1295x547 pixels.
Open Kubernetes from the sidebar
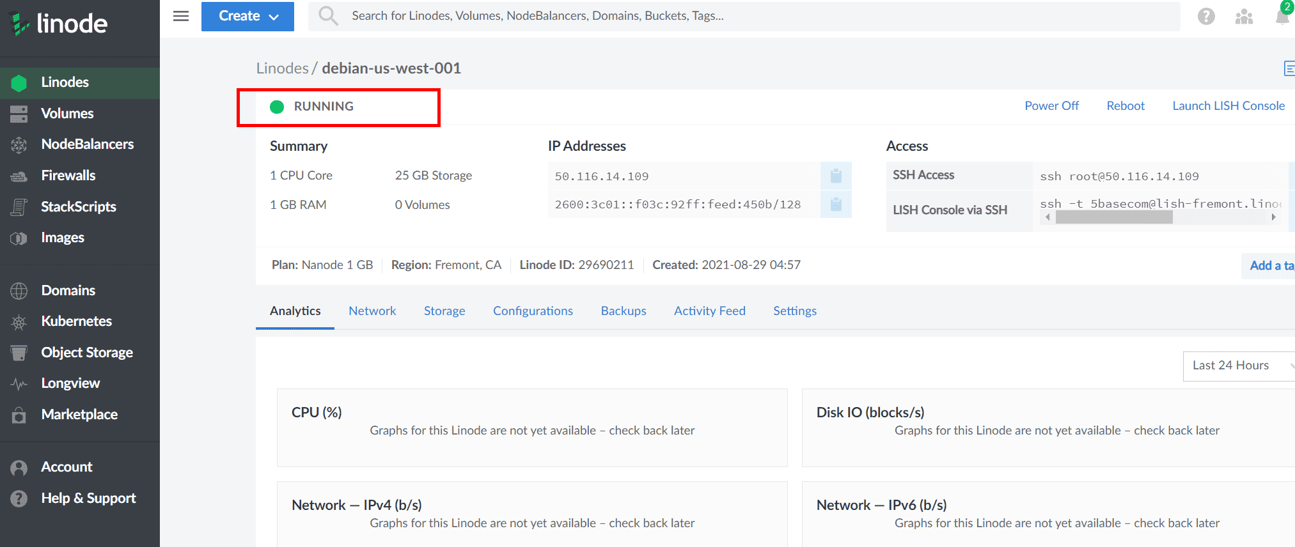pyautogui.click(x=76, y=321)
